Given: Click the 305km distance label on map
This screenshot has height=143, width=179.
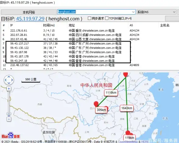Looking at the screenshot, I should click(101, 110).
